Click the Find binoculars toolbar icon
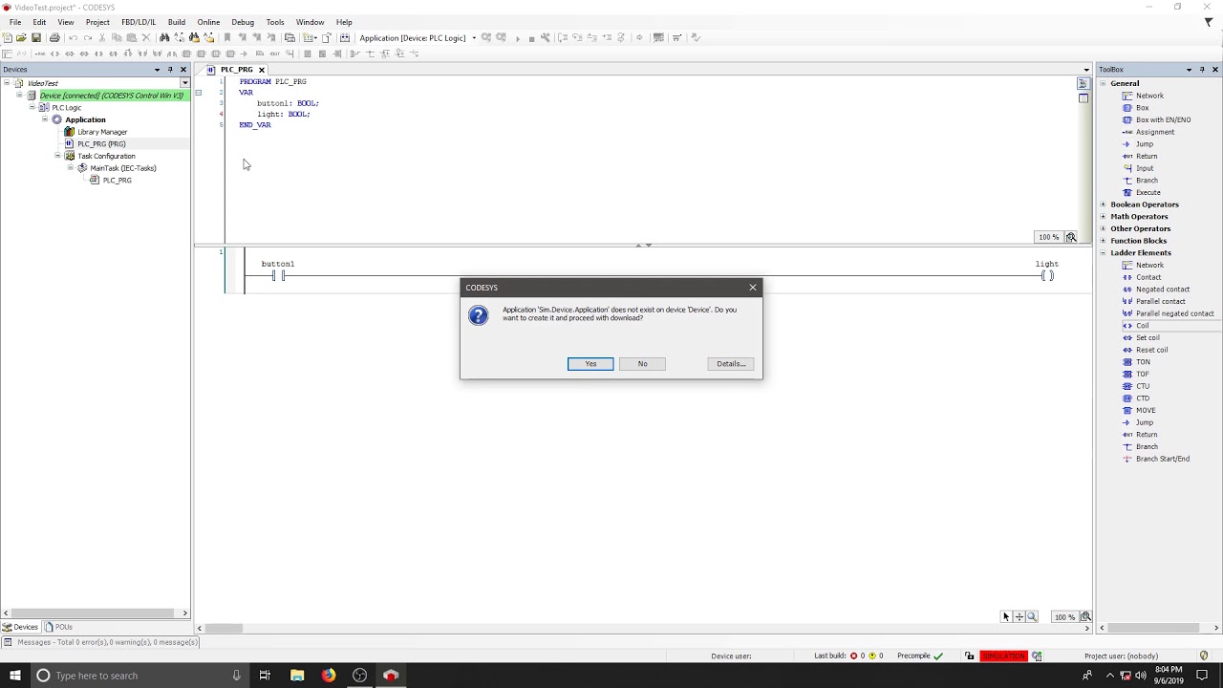1223x688 pixels. coord(164,38)
